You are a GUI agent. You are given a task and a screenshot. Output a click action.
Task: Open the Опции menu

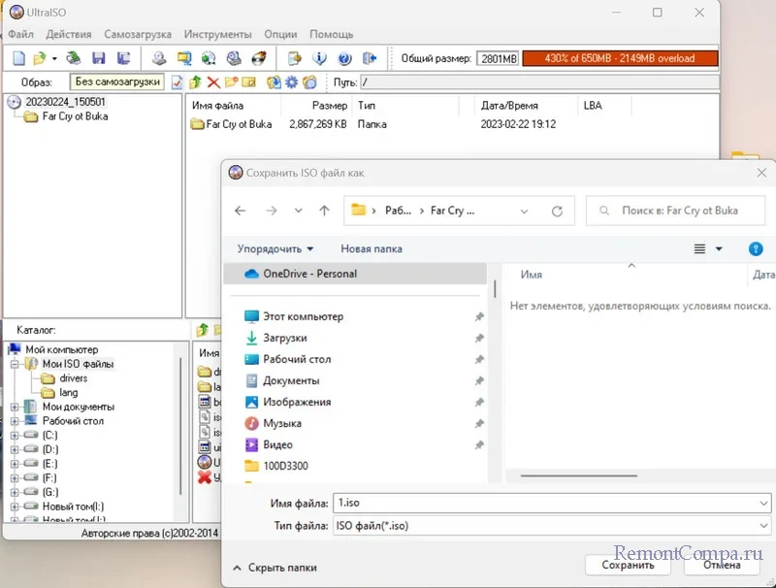(280, 34)
